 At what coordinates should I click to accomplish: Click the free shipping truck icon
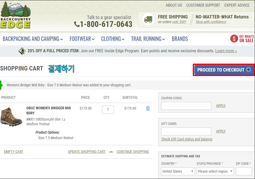pyautogui.click(x=148, y=19)
